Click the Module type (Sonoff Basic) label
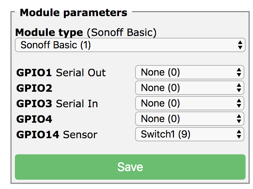The width and height of the screenshot is (253, 189). 86,32
